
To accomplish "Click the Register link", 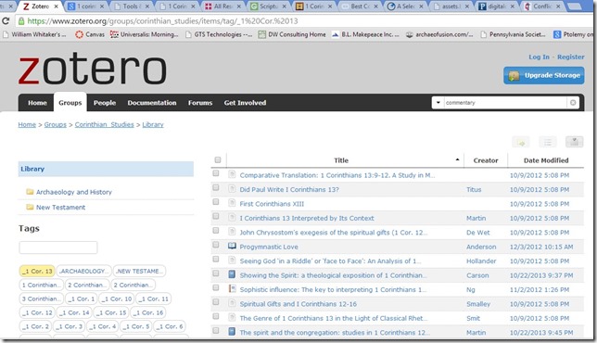I will click(x=570, y=57).
